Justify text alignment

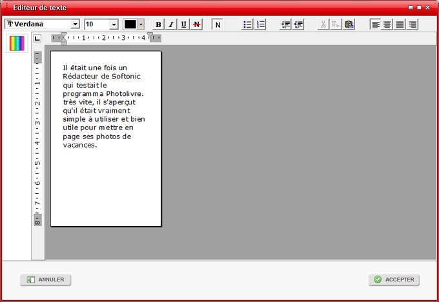(x=400, y=24)
